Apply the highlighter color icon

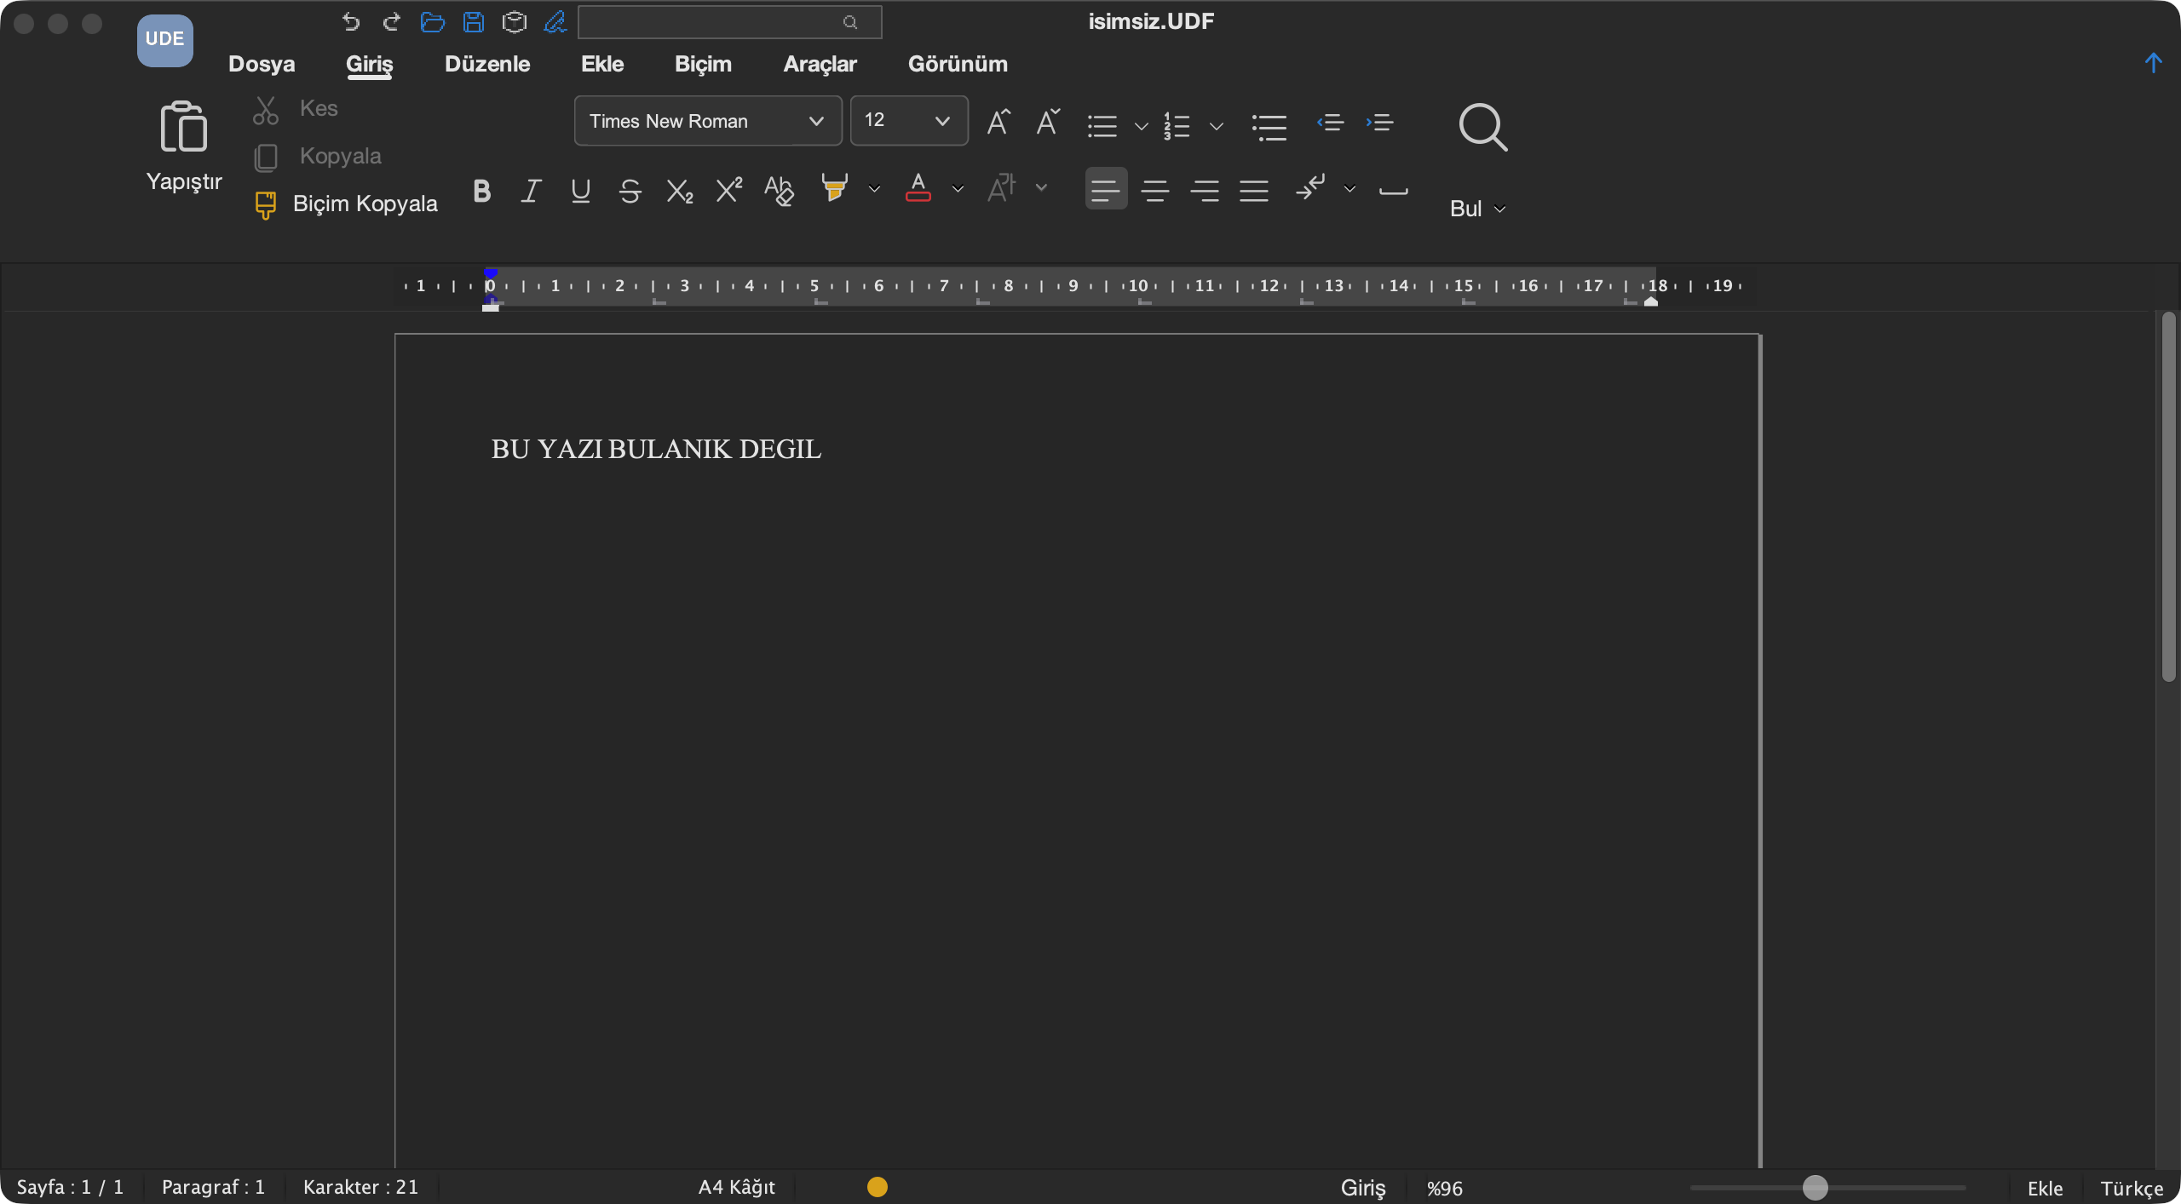(835, 188)
